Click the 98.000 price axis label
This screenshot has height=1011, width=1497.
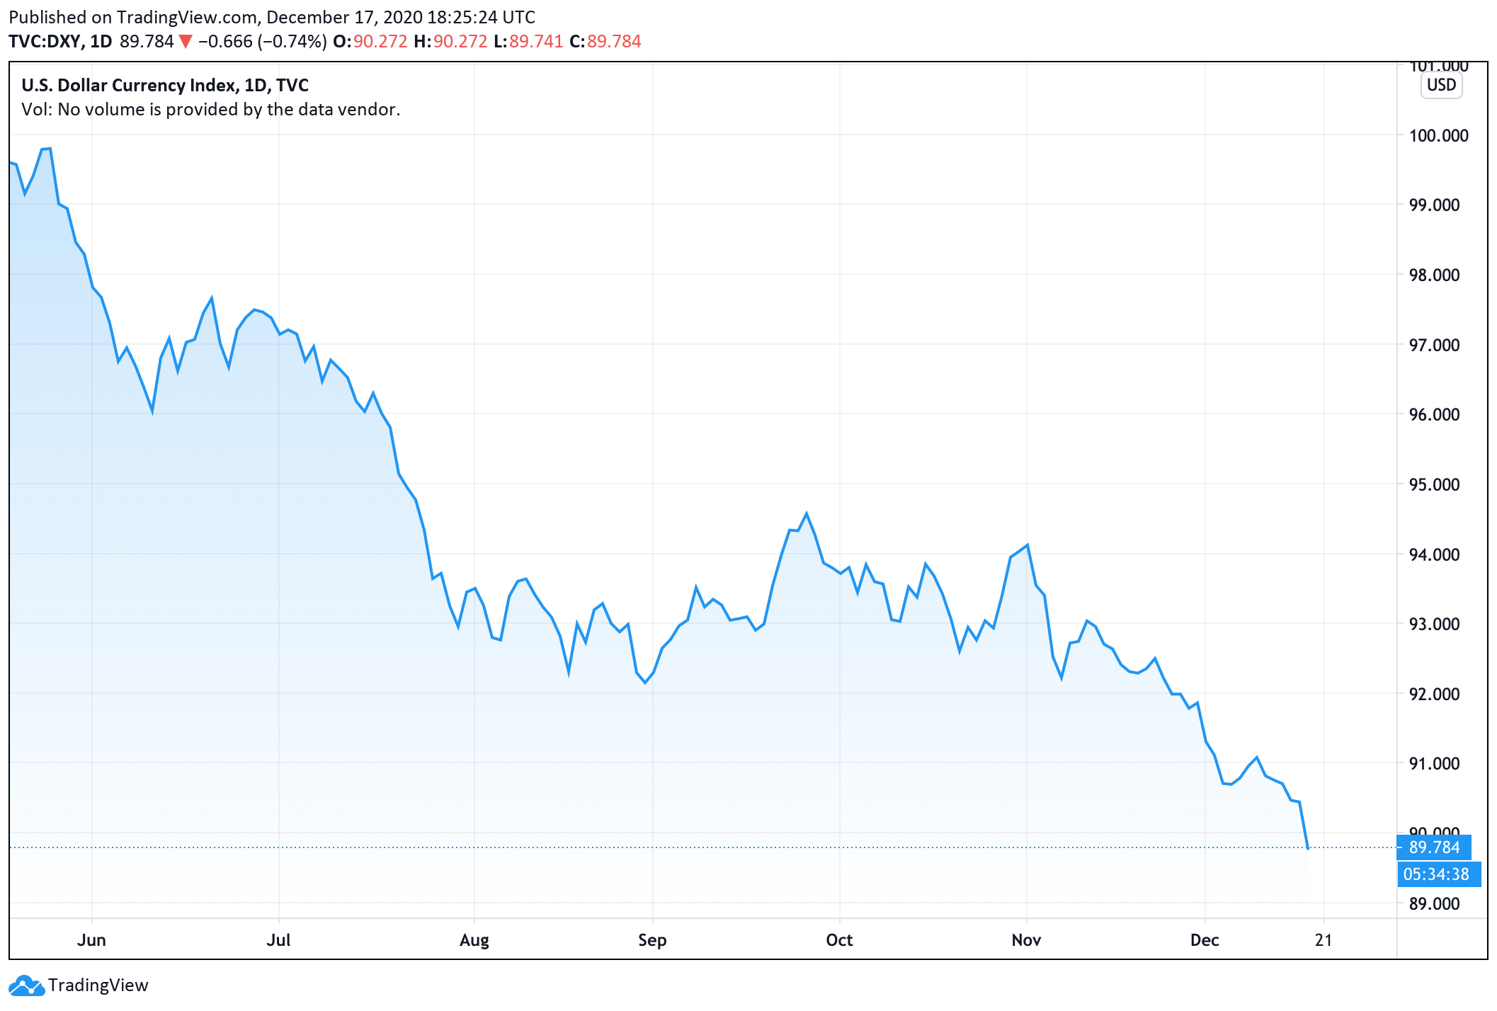coord(1435,275)
